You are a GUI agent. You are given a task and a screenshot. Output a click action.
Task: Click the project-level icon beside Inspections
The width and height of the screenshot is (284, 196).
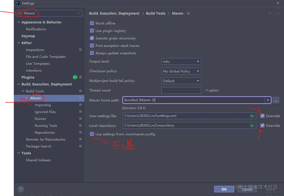[80, 50]
